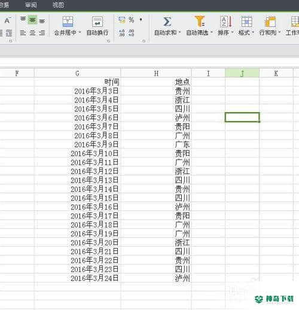Apply percent style with % icon
The image size is (299, 310).
tap(132, 20)
